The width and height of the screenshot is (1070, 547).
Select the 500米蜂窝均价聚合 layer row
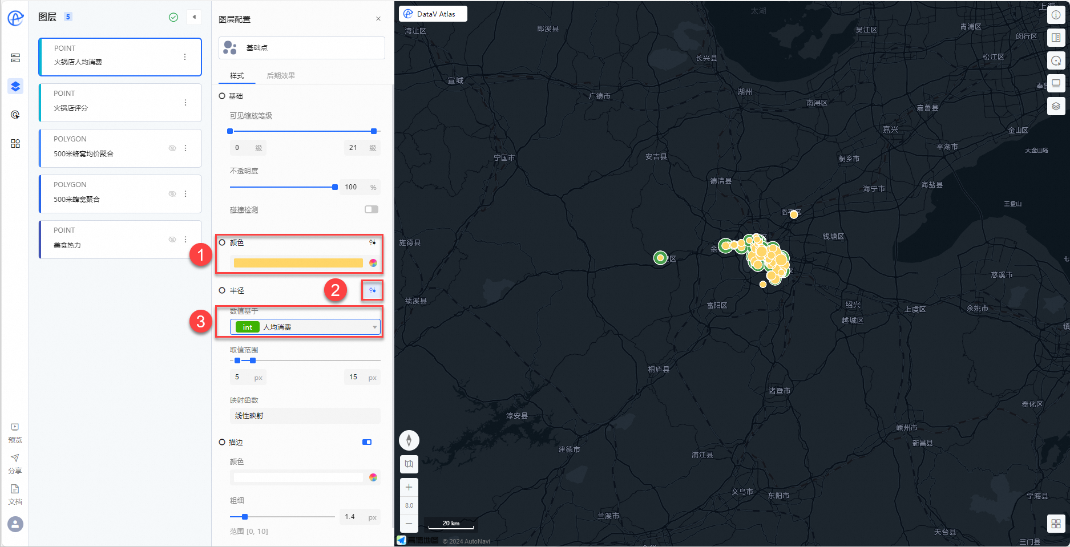(x=120, y=148)
